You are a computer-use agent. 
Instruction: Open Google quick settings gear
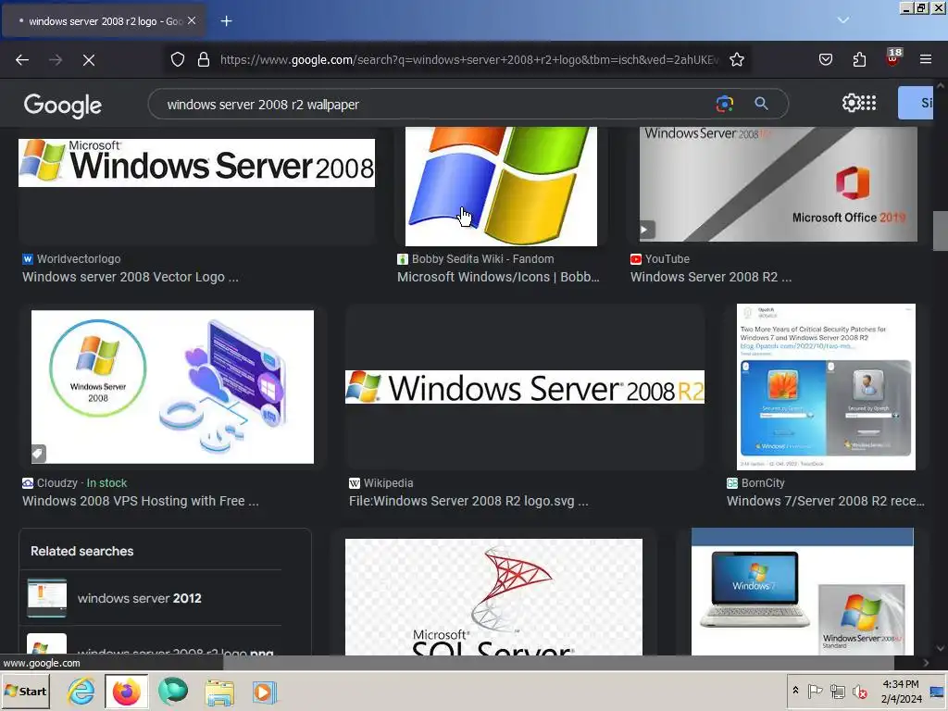[x=851, y=103]
